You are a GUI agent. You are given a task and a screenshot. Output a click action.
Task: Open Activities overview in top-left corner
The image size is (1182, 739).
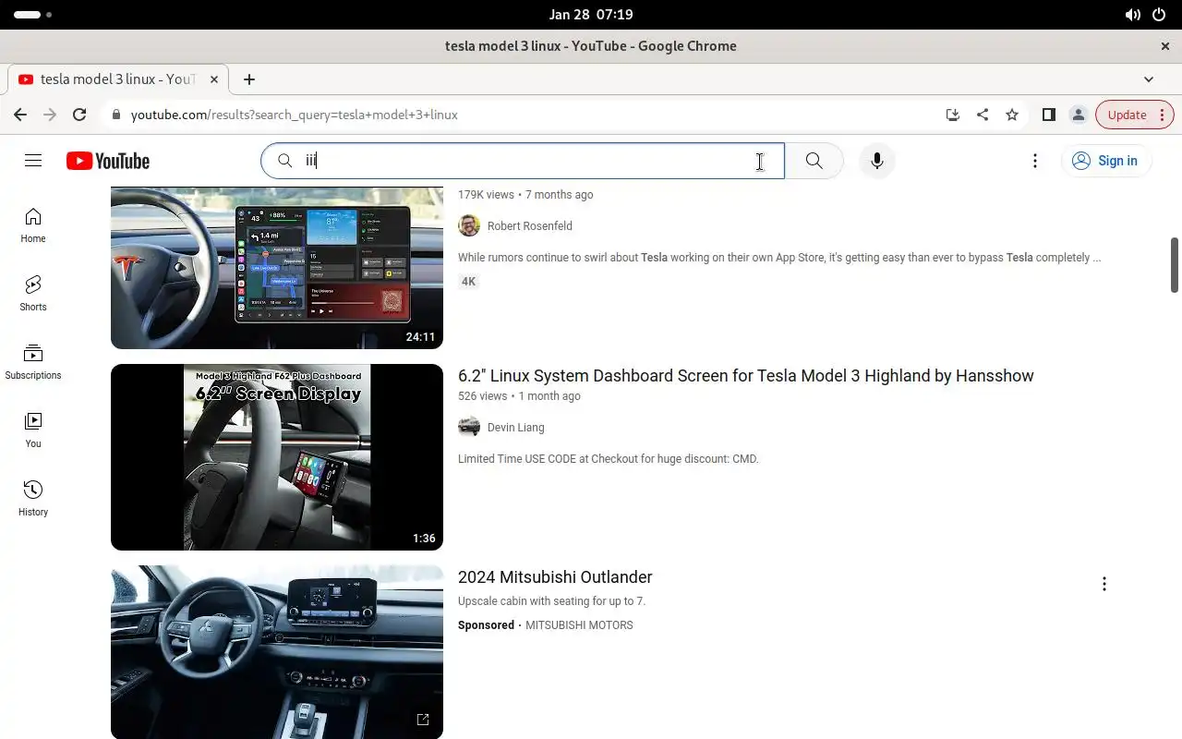coord(33,15)
